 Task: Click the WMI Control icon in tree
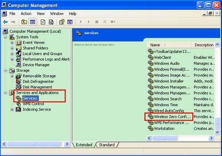tap(19, 104)
